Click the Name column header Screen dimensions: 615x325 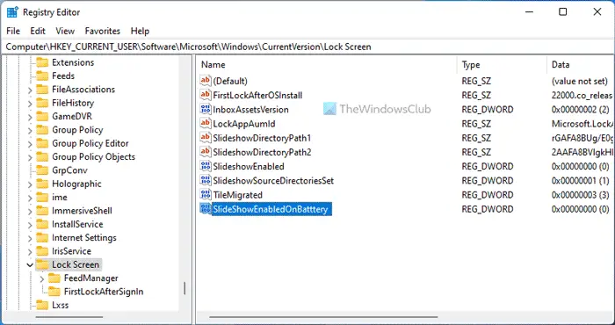(x=327, y=65)
